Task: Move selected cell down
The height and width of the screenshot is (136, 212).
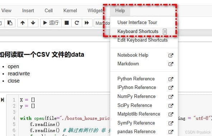Action: 33,23
